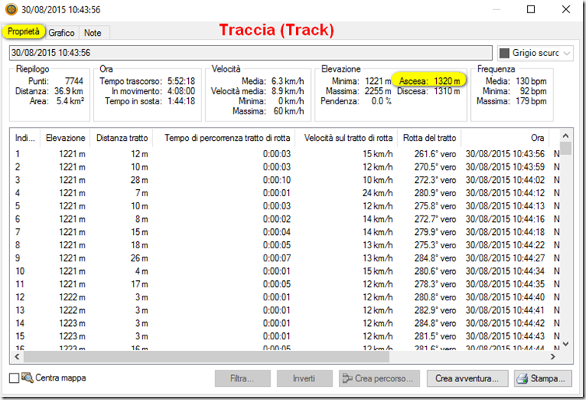Click the scroll up arrow of table

[x=566, y=136]
